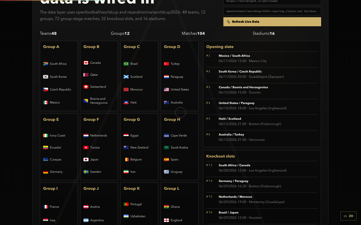Click the Turkey flag in Group D
361x225 pixels.
coord(166,64)
